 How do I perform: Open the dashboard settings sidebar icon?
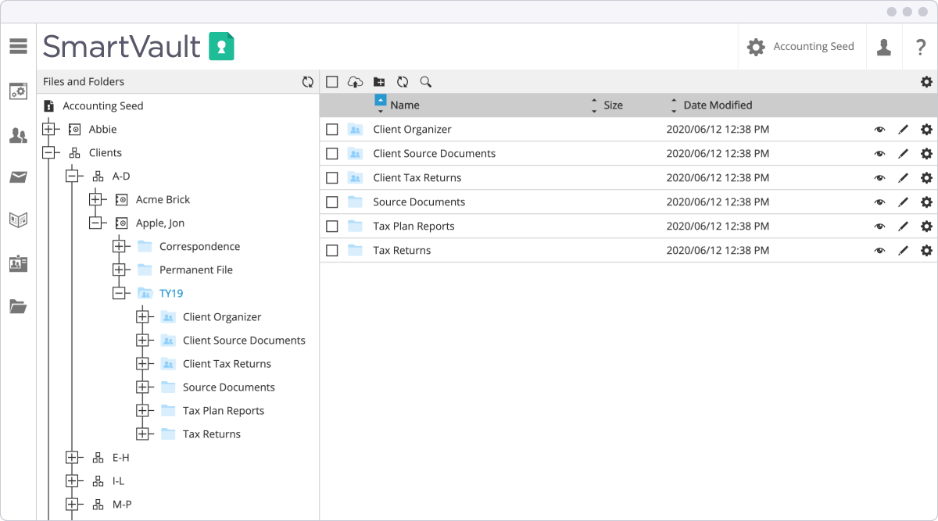[18, 91]
